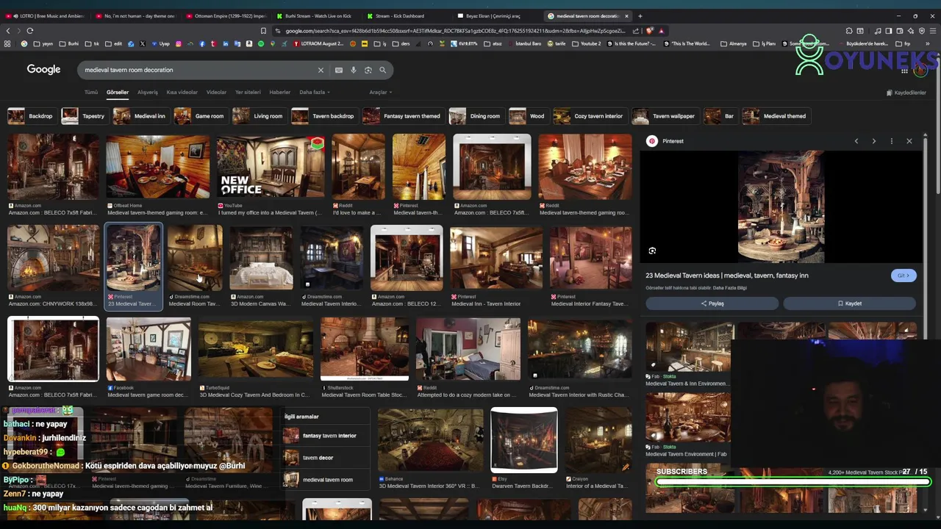Open the Spotify bookmark icon
The width and height of the screenshot is (941, 529).
pos(260,44)
